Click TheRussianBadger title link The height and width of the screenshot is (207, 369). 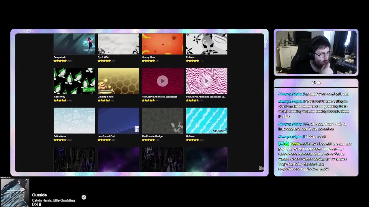(153, 136)
